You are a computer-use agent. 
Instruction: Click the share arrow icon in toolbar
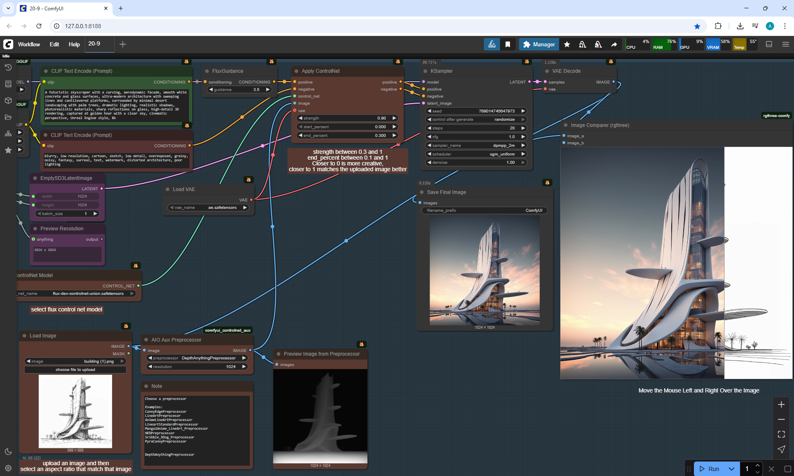(x=614, y=44)
